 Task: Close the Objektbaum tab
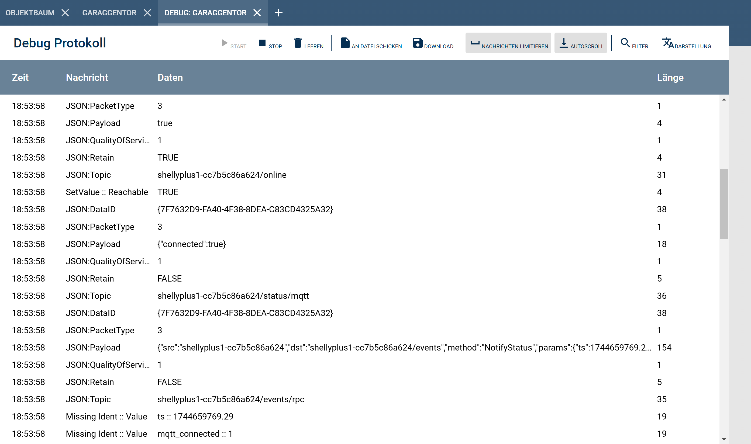coord(65,13)
